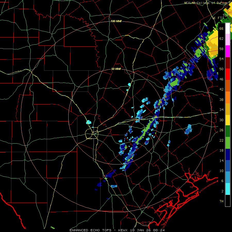
Task: Click the bright yellow legend swatch
Action: 228,120
